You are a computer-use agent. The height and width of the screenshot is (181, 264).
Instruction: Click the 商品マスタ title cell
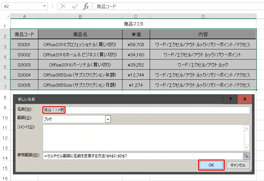tap(133, 24)
